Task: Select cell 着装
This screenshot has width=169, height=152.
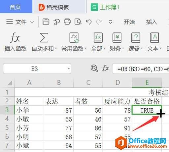Action: (x=88, y=101)
